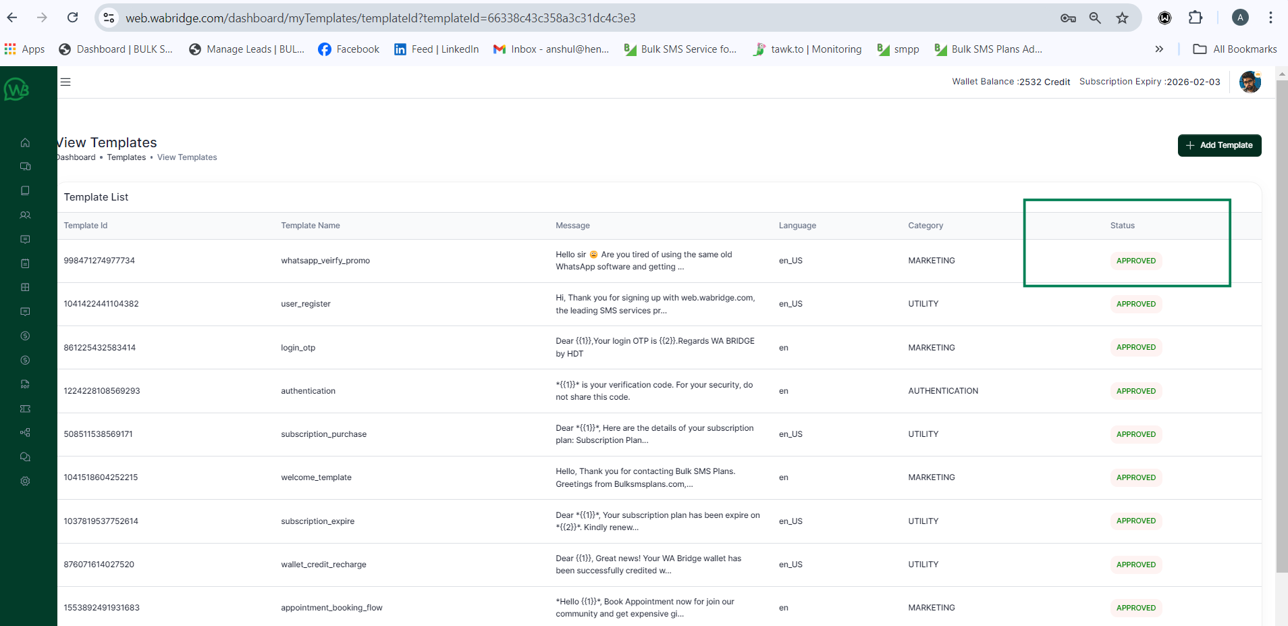Open the Apps bookmark shortcut
Screen dimensions: 1288x626
click(24, 49)
